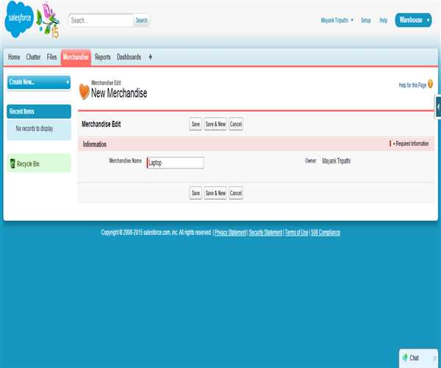Click the plus icon for all tabs
Image resolution: width=441 pixels, height=368 pixels.
tap(151, 57)
